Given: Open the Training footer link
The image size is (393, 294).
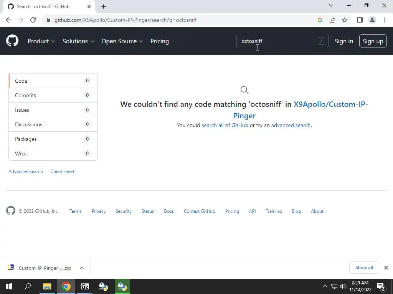Looking at the screenshot, I should click(x=274, y=211).
